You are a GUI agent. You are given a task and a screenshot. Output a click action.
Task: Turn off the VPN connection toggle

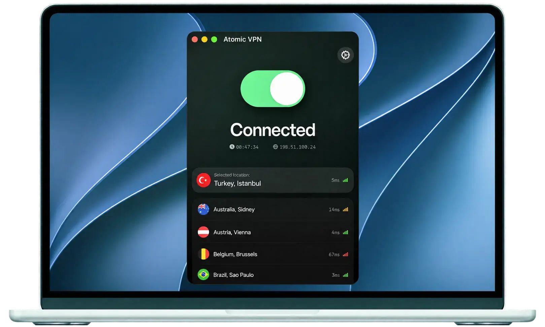[273, 89]
